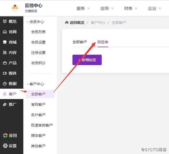Click the 全部客户 breadcrumb text

[119, 23]
